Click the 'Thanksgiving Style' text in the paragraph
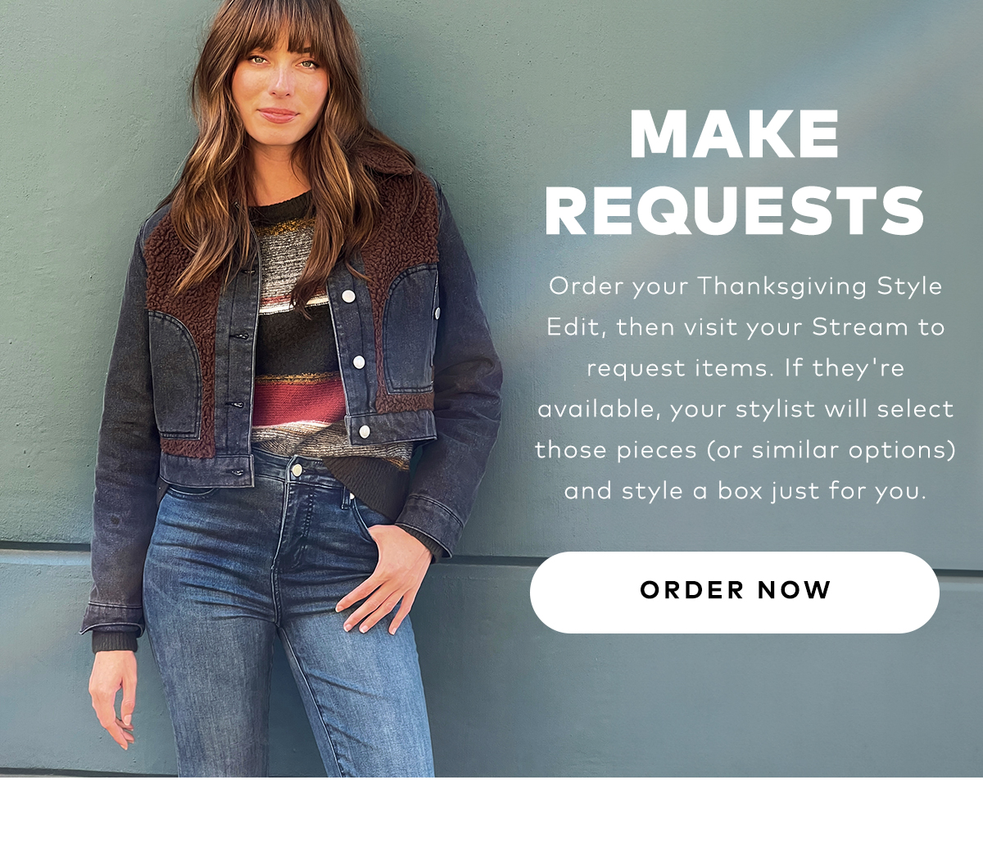Image resolution: width=983 pixels, height=843 pixels. click(819, 287)
